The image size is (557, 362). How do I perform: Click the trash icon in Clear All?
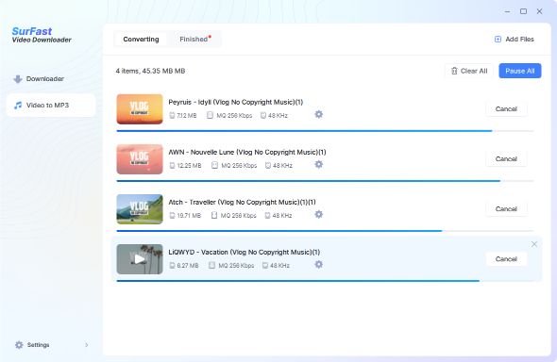tap(454, 71)
